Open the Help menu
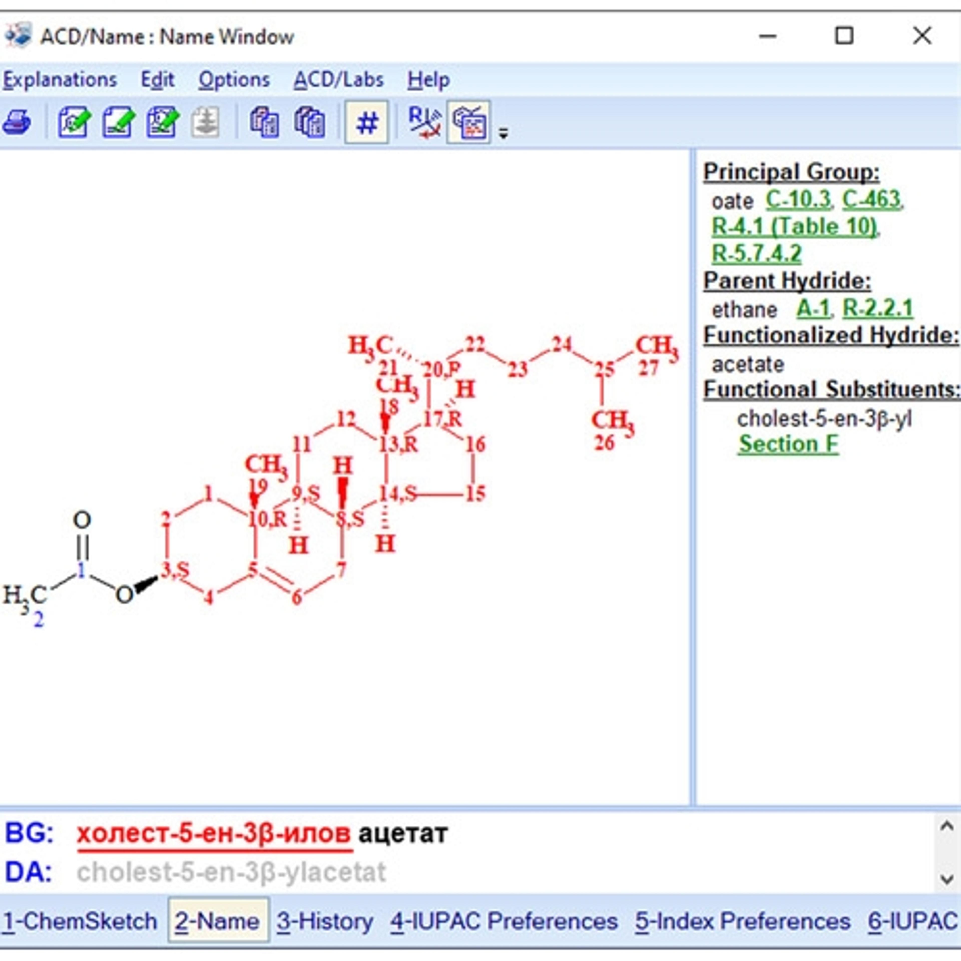This screenshot has height=961, width=961. coord(428,80)
